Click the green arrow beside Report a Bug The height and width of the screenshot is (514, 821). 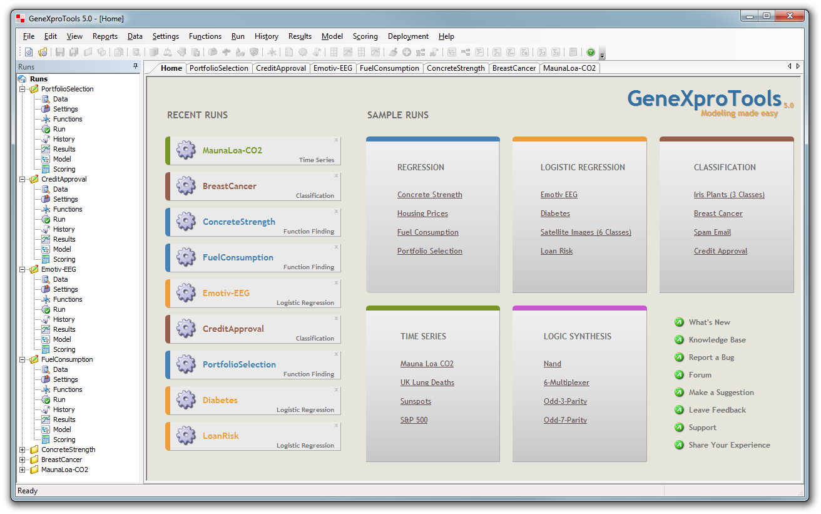pyautogui.click(x=679, y=357)
